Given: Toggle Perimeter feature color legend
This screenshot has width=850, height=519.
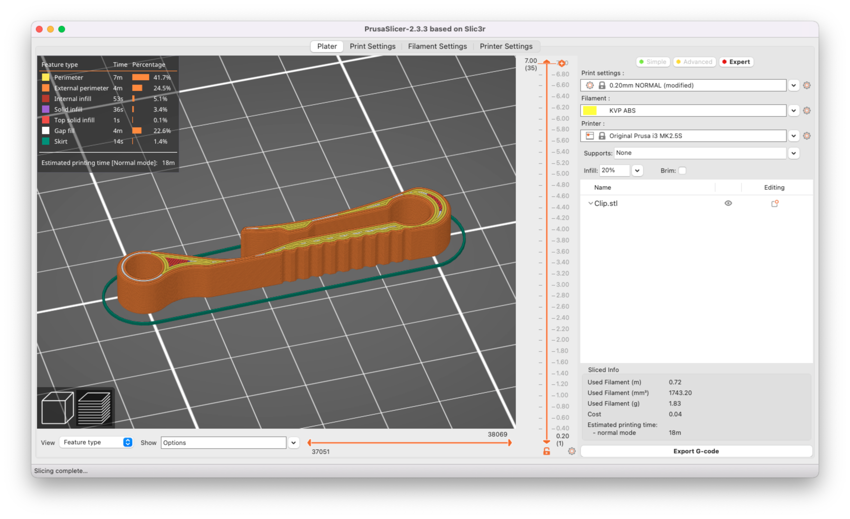Looking at the screenshot, I should point(45,77).
